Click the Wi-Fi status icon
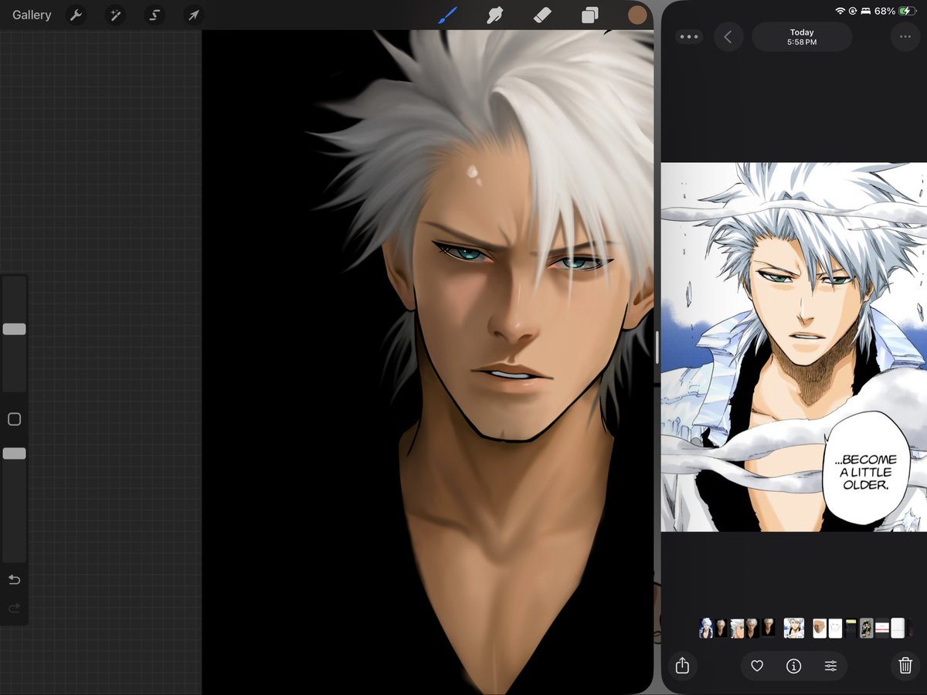The height and width of the screenshot is (695, 927). pyautogui.click(x=840, y=11)
